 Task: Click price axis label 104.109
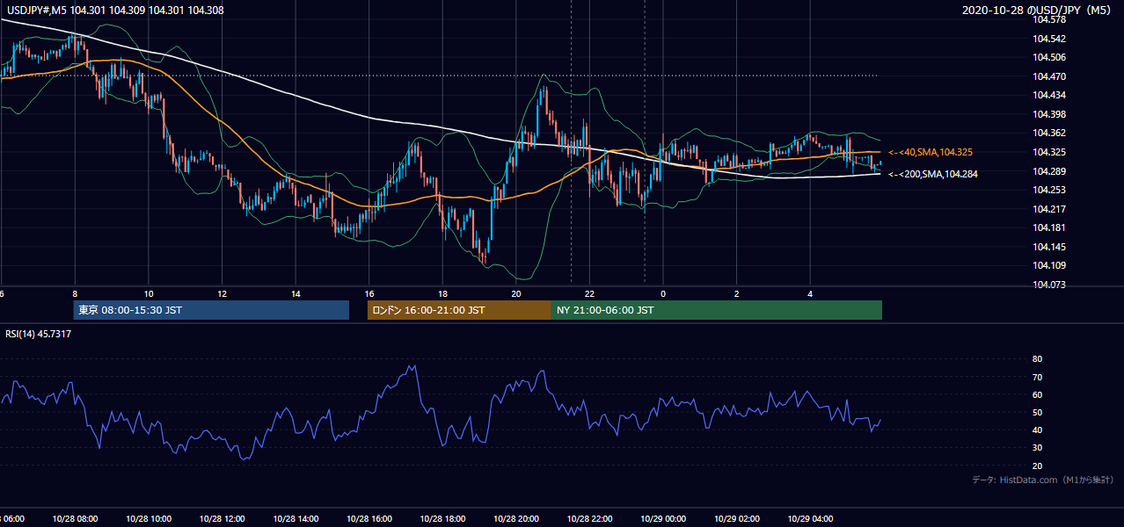click(x=1048, y=266)
